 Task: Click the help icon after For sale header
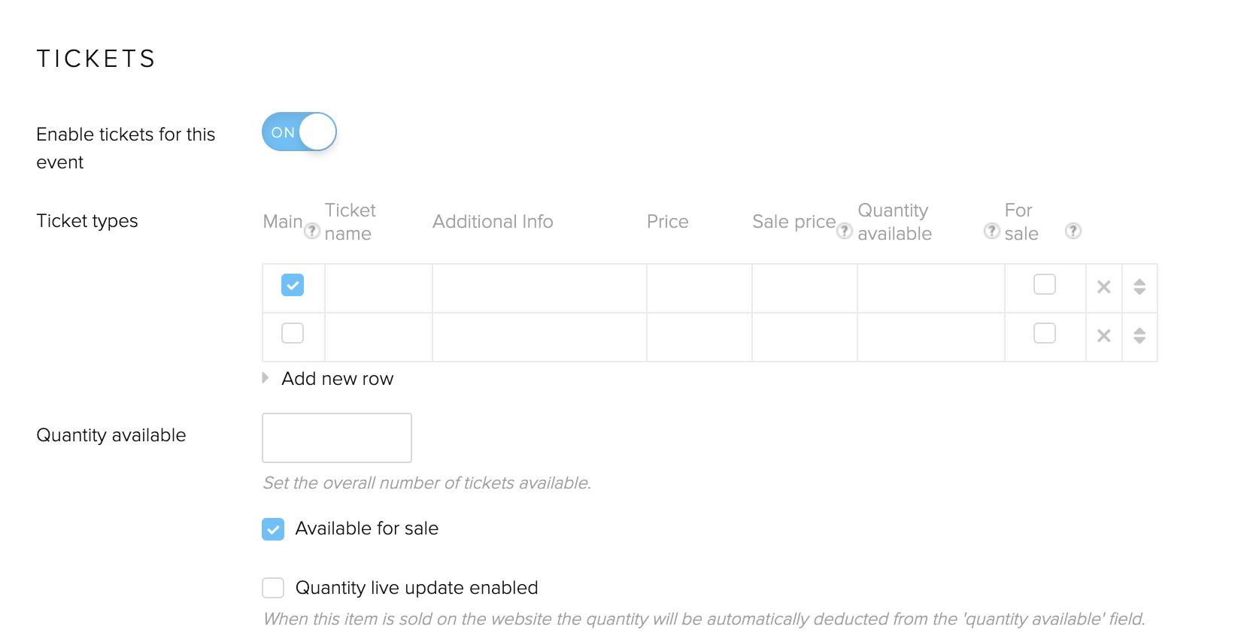coord(1073,231)
